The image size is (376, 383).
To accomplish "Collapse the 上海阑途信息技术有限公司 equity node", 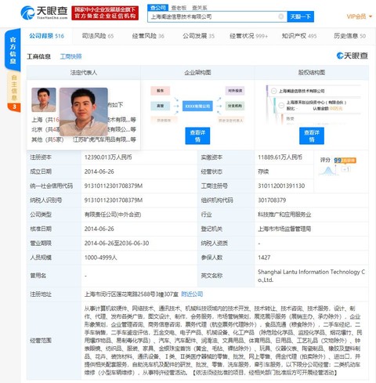I will click(273, 91).
